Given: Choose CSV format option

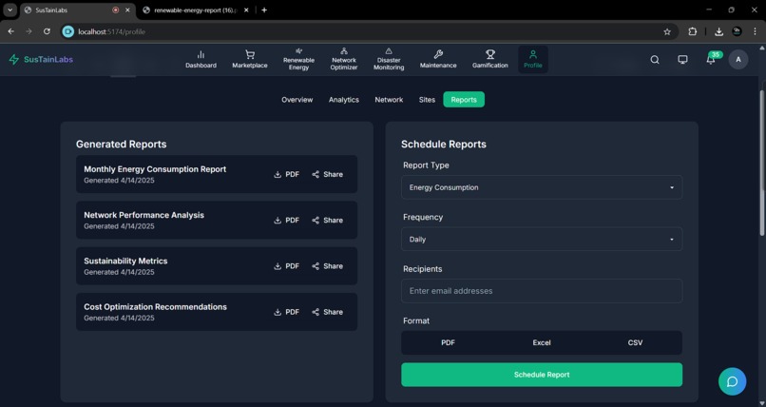Looking at the screenshot, I should click(x=635, y=343).
